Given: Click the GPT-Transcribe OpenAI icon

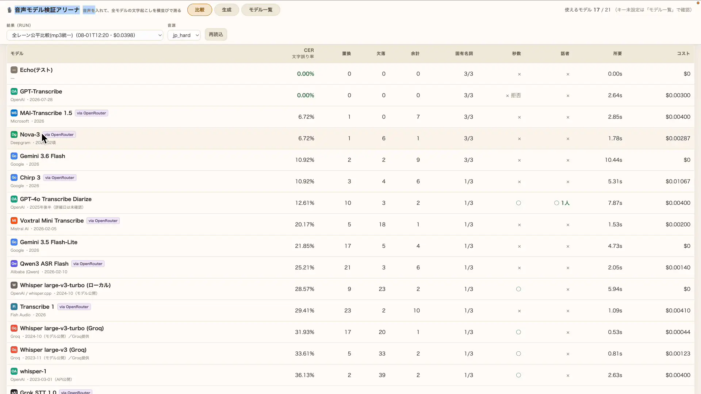Looking at the screenshot, I should [14, 92].
